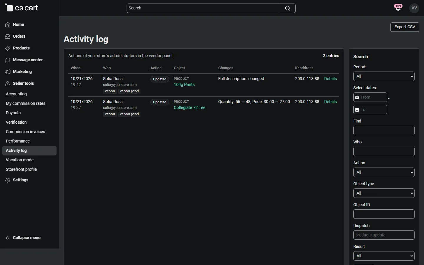Open Performance sidebar item
424x265 pixels.
(29, 141)
